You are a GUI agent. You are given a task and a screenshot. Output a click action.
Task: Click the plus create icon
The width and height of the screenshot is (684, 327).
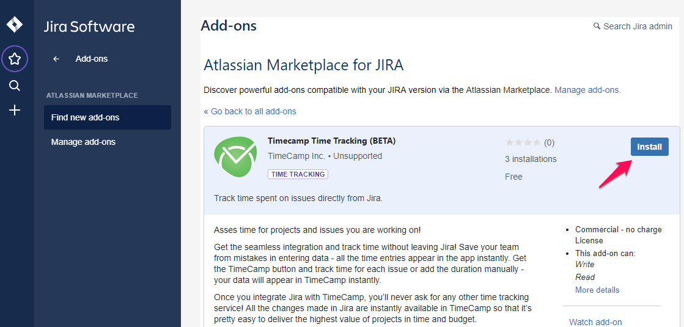tap(15, 110)
